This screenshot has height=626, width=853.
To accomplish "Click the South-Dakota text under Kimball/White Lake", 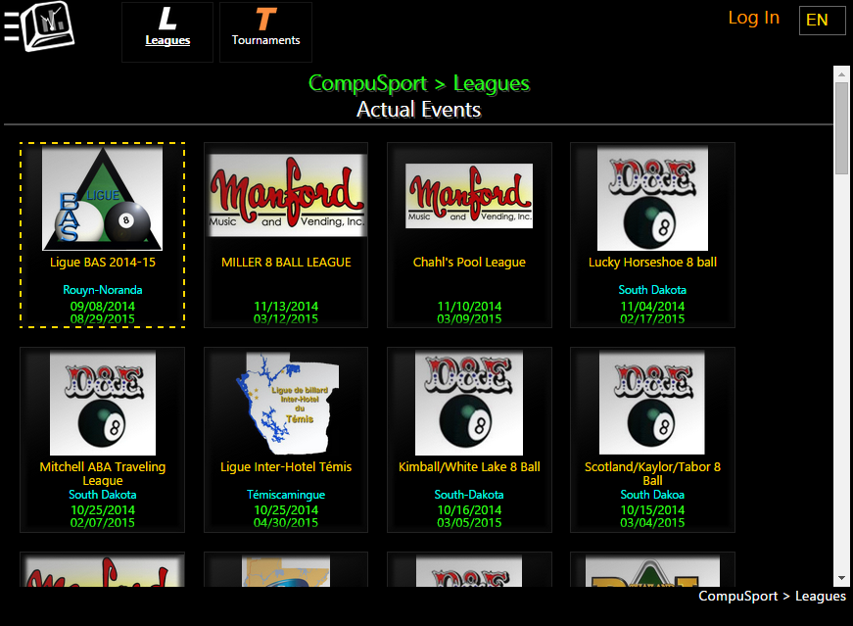I will (469, 495).
